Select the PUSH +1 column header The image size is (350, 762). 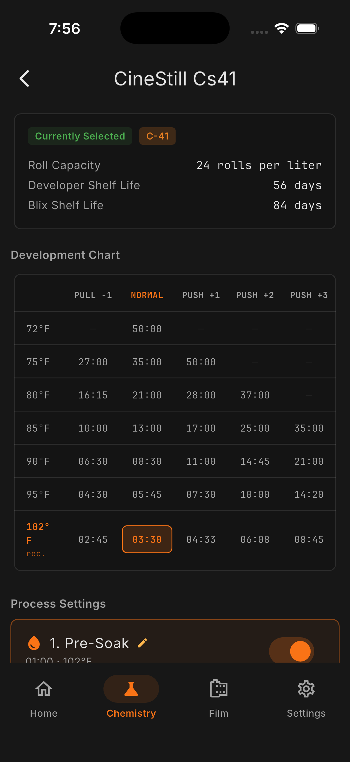[201, 295]
